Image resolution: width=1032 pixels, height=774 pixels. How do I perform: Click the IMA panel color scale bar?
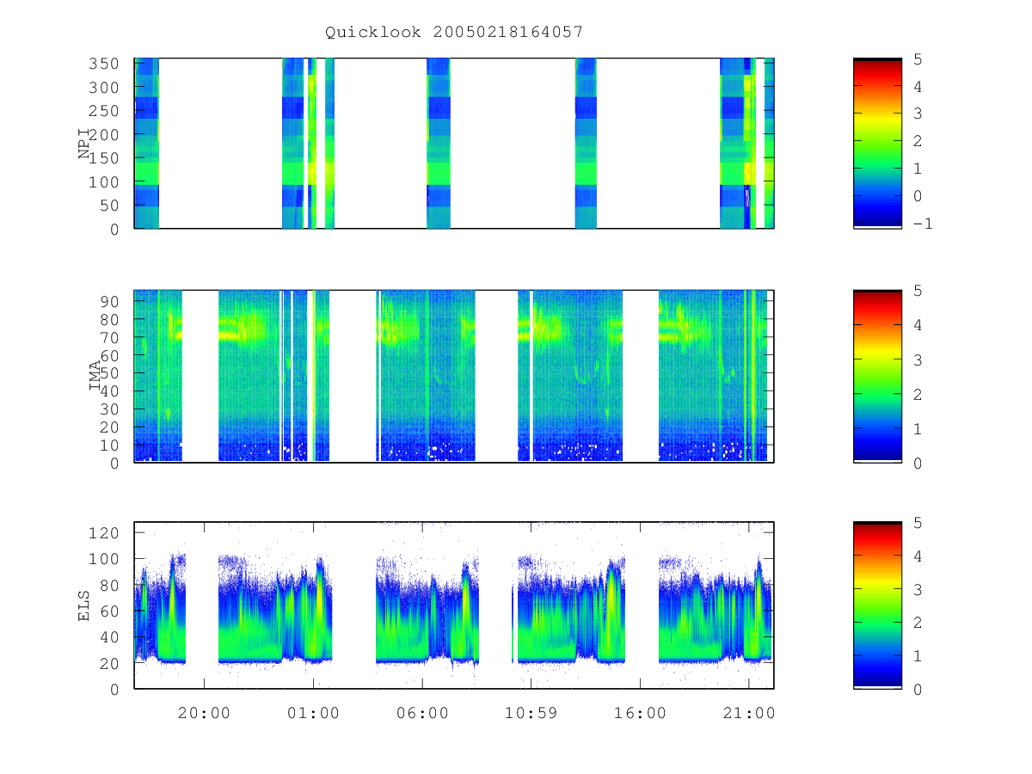pos(877,376)
